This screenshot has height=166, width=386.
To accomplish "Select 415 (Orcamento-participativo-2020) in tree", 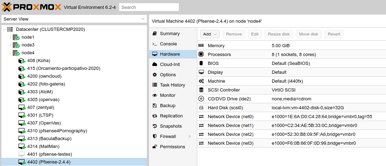I will click(x=74, y=68).
